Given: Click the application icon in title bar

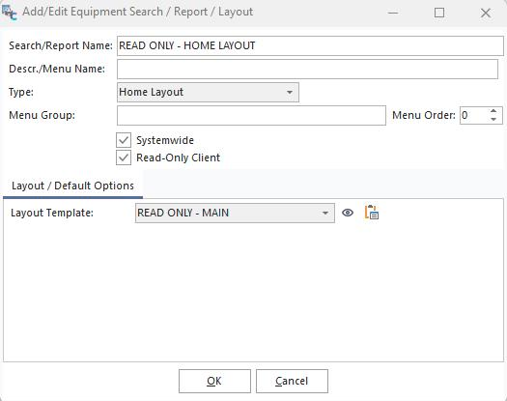Looking at the screenshot, I should [9, 13].
